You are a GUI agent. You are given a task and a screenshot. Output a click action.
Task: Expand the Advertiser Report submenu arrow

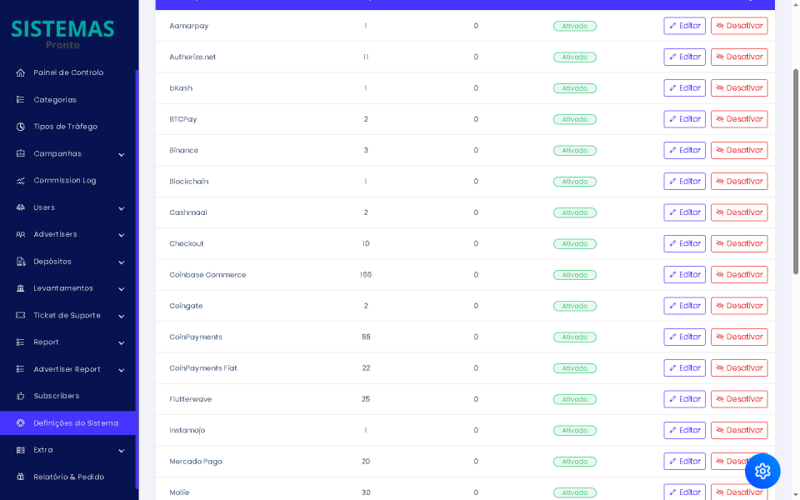point(122,370)
